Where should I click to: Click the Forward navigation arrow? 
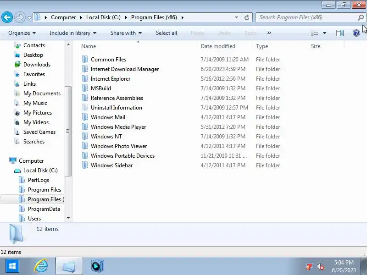point(20,17)
